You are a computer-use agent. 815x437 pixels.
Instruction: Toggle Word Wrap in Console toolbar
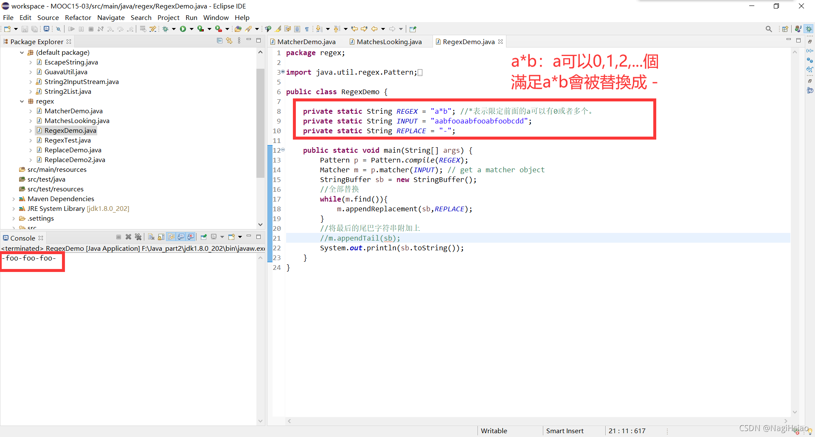(171, 237)
